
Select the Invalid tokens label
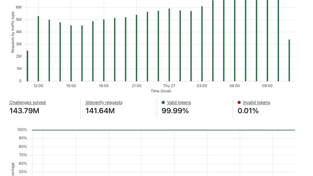pyautogui.click(x=257, y=103)
